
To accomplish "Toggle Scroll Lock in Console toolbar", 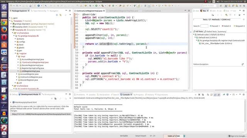I will pyautogui.click(x=211, y=95).
